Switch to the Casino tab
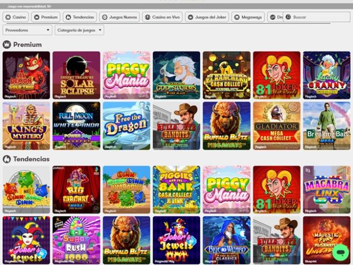Image resolution: width=353 pixels, height=265 pixels. pos(15,17)
